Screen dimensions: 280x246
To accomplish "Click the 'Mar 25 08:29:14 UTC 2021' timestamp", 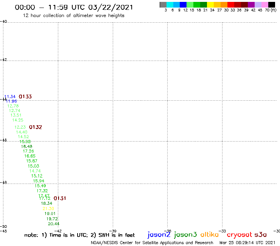I will click(x=247, y=243).
